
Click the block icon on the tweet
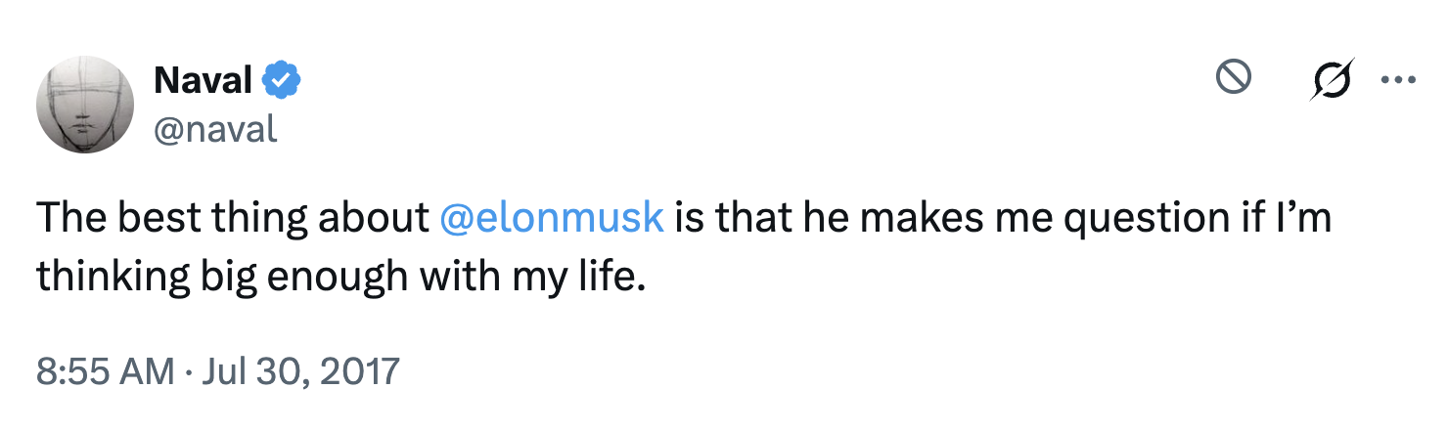[1234, 77]
